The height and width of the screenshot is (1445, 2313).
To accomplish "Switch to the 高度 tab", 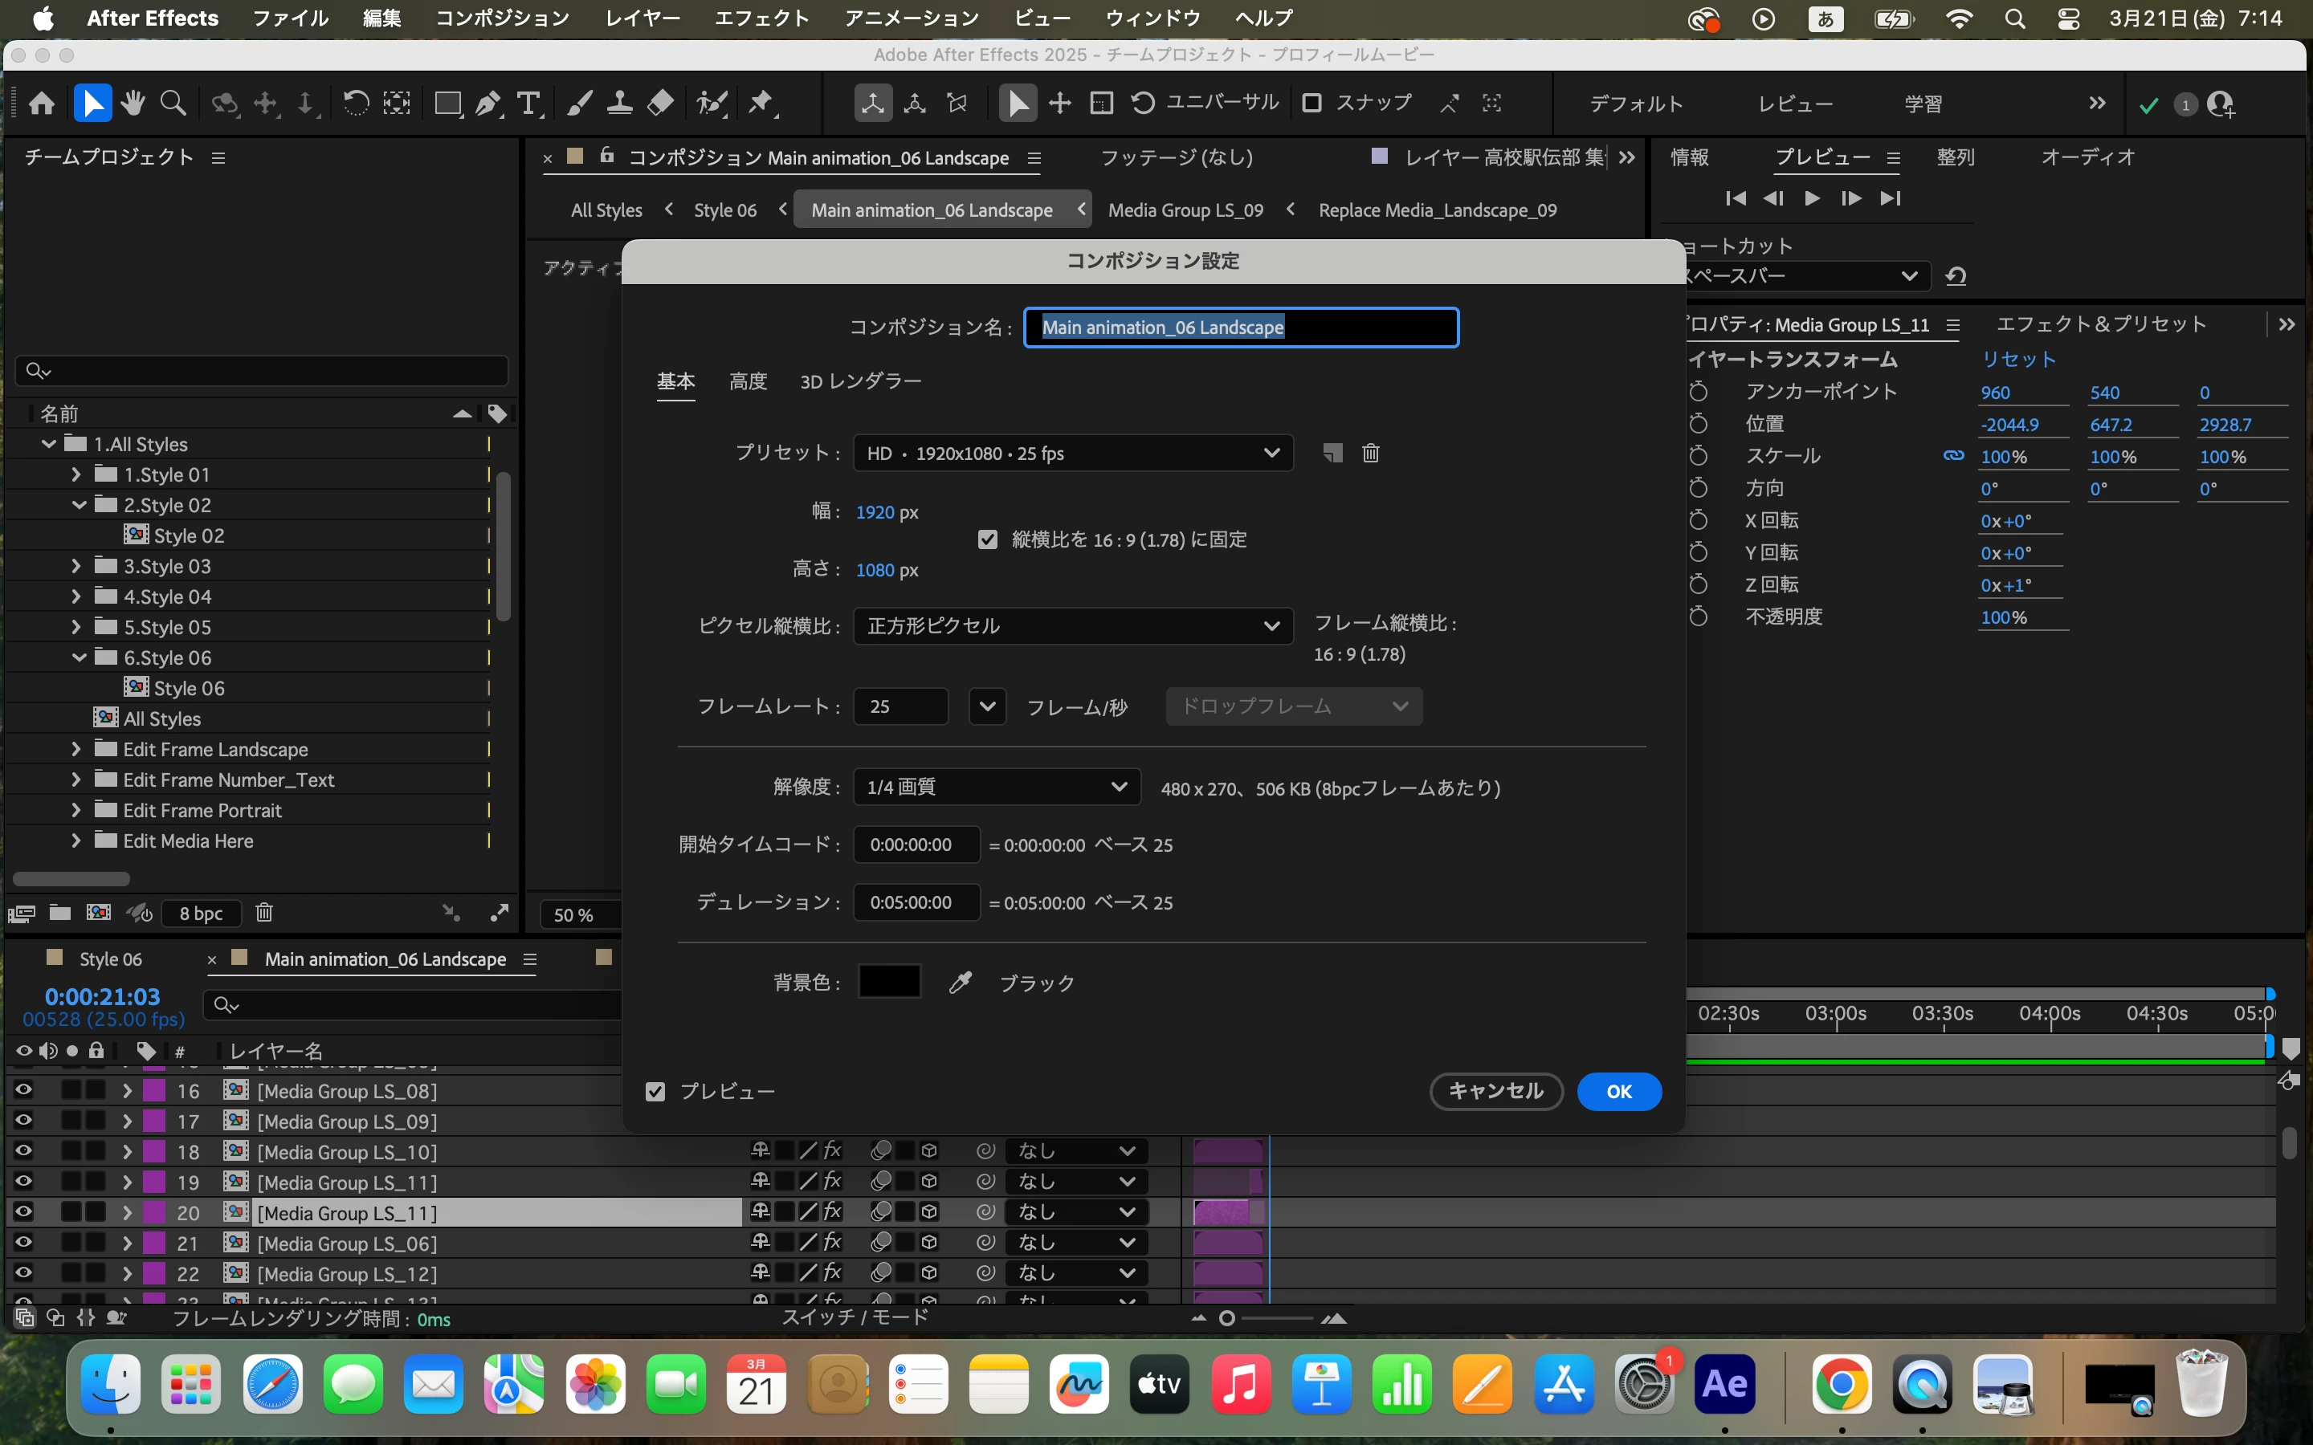I will pyautogui.click(x=748, y=381).
